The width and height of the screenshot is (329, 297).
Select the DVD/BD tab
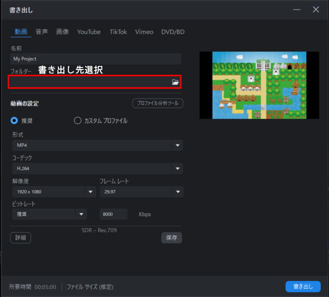point(173,31)
